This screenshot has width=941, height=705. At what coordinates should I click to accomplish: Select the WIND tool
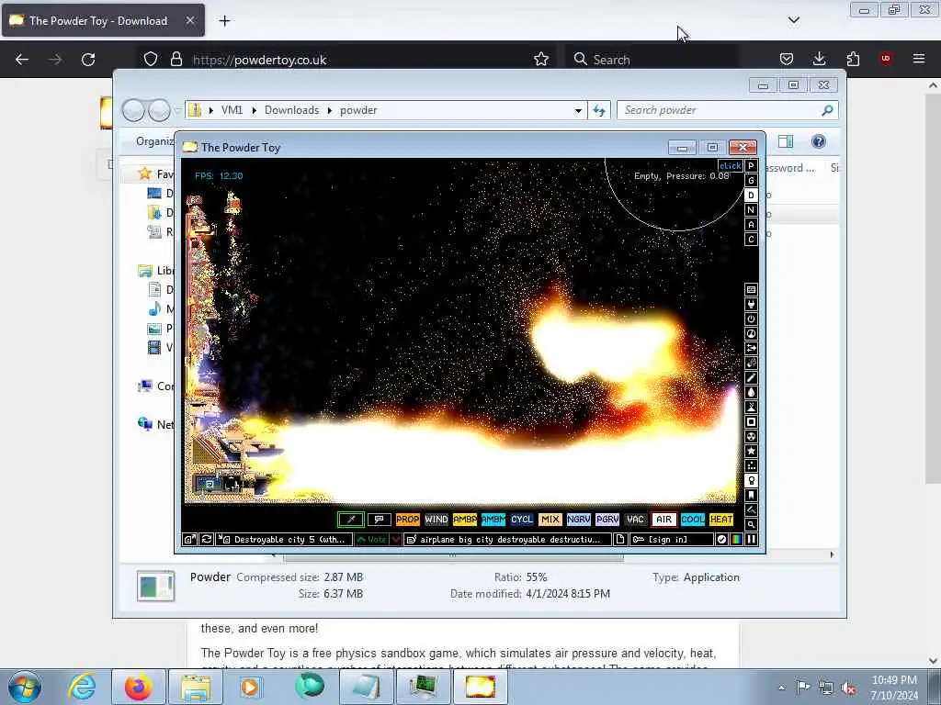tap(436, 520)
